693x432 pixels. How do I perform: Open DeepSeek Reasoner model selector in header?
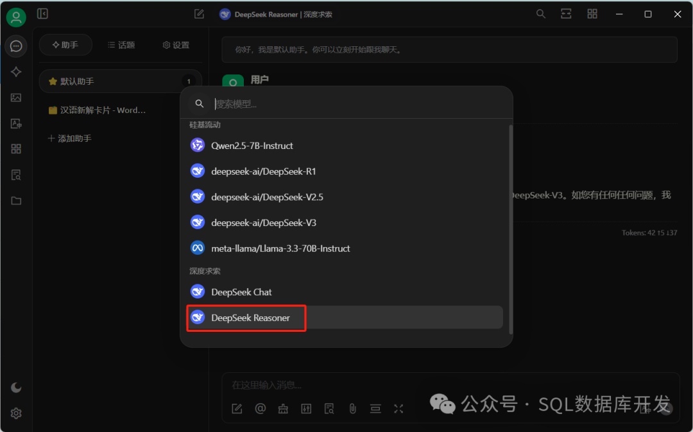pos(276,15)
